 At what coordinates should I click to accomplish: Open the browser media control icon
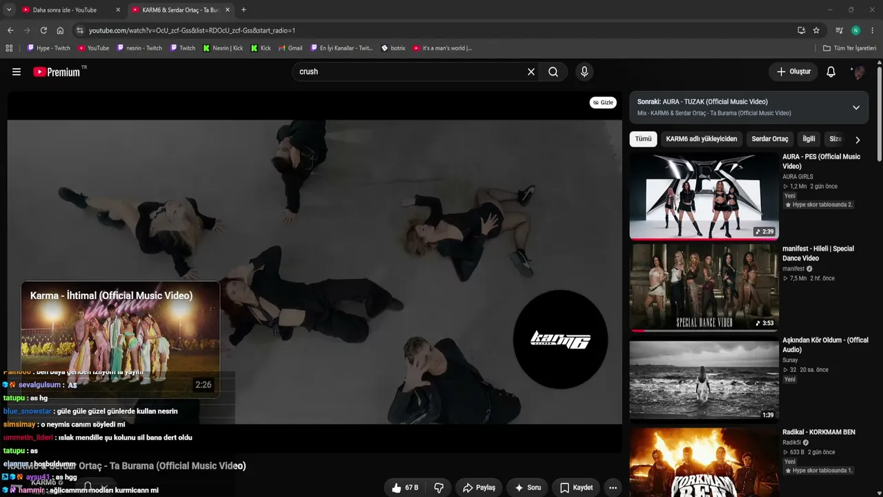(839, 30)
